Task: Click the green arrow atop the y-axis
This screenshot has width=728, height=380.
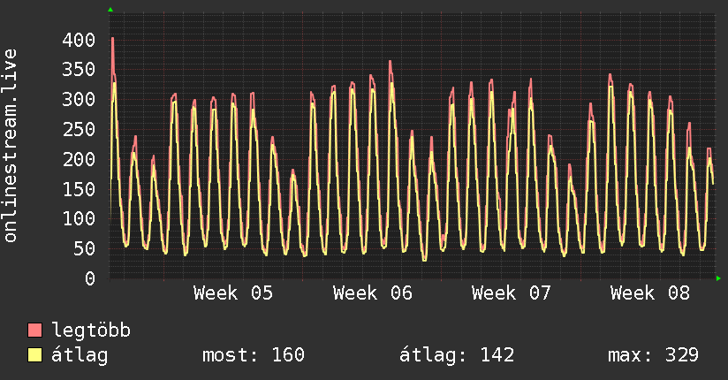Action: [x=110, y=10]
